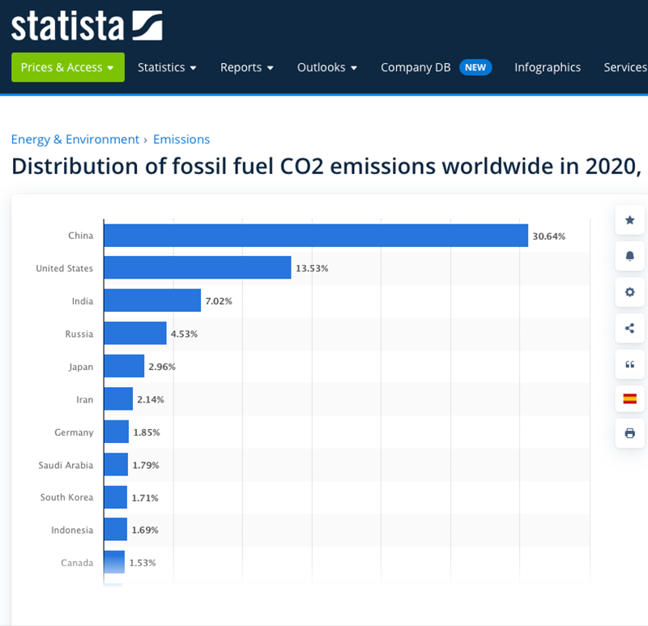This screenshot has width=648, height=626.
Task: Open the Prices & Access dropdown
Action: (68, 67)
